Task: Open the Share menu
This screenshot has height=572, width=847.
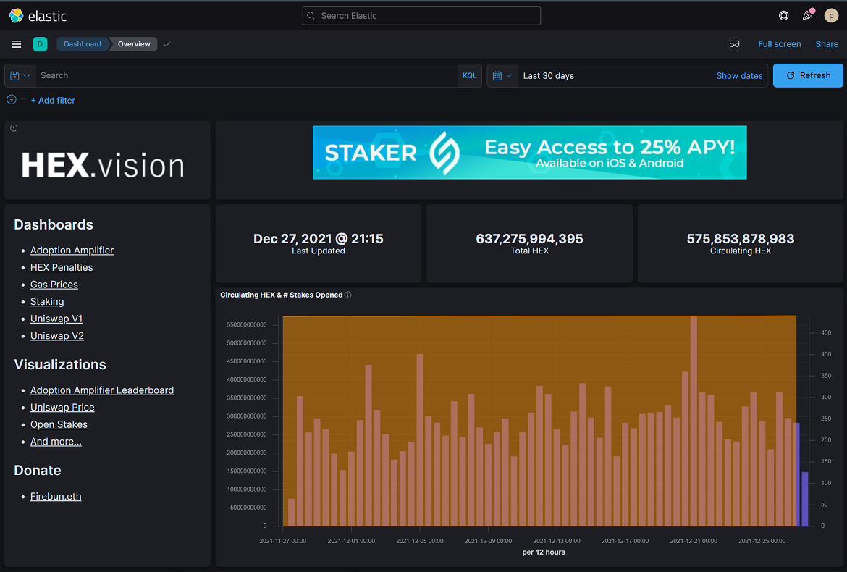Action: coord(827,44)
